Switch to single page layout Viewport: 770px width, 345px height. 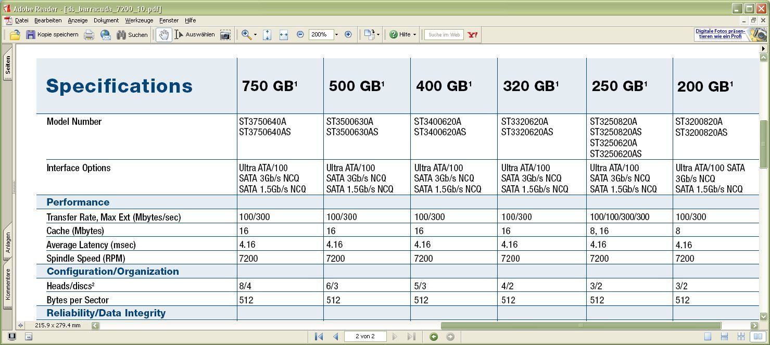[708, 337]
